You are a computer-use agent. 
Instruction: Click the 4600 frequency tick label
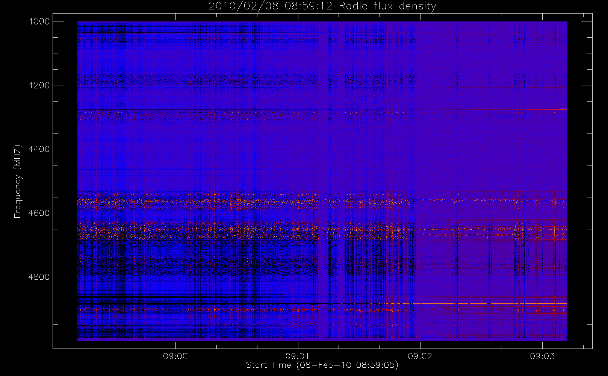39,213
